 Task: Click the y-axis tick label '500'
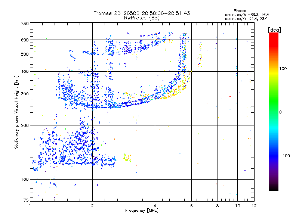point(25,54)
